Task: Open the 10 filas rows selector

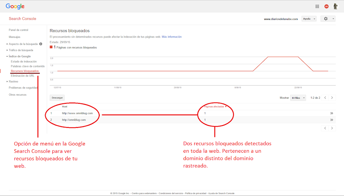Action: click(298, 98)
